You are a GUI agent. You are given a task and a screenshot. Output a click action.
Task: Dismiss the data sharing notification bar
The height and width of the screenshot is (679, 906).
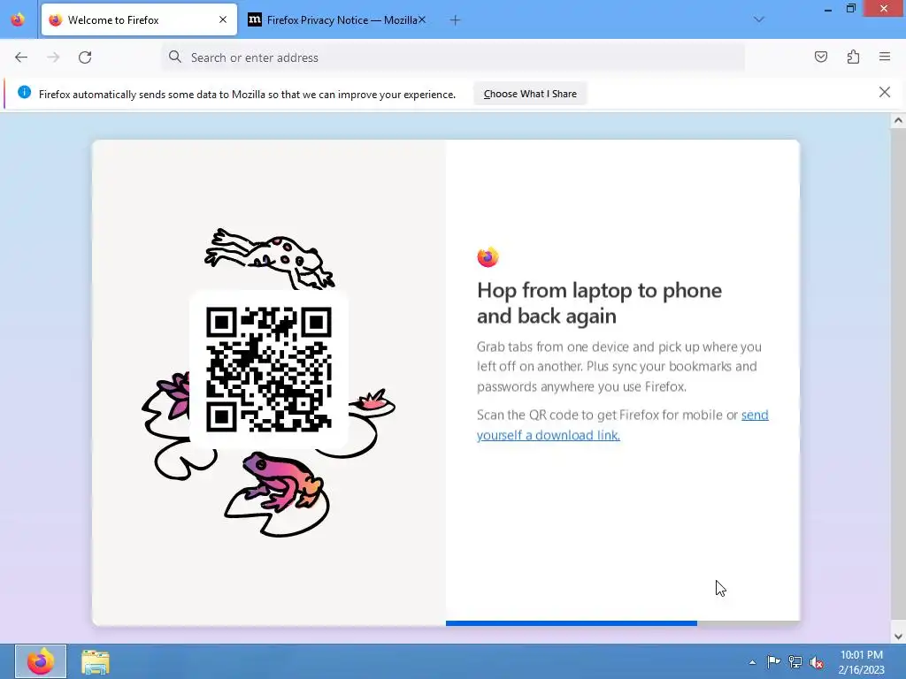[x=885, y=92]
